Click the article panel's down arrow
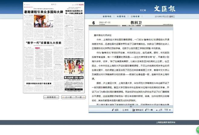Image resolution: width=199 pixels, height=135 pixels. click(x=131, y=107)
